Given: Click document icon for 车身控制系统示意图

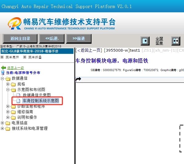Looking at the screenshot, I should 18,101.
